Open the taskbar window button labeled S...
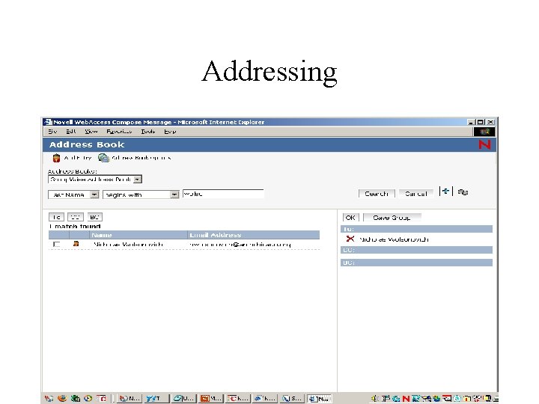The image size is (539, 404). 292,399
